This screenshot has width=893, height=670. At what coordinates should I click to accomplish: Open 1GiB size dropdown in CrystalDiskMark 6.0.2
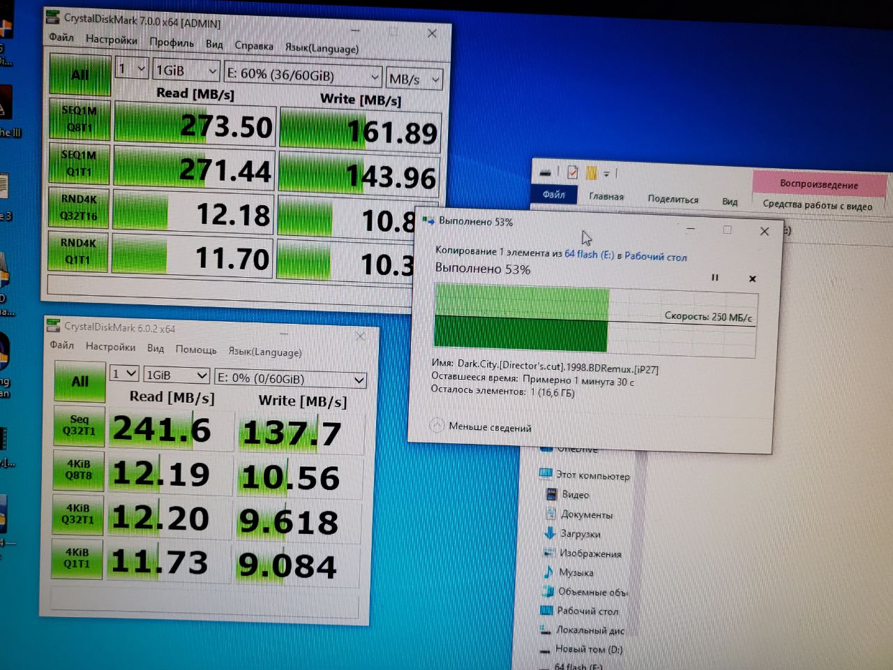pyautogui.click(x=177, y=375)
